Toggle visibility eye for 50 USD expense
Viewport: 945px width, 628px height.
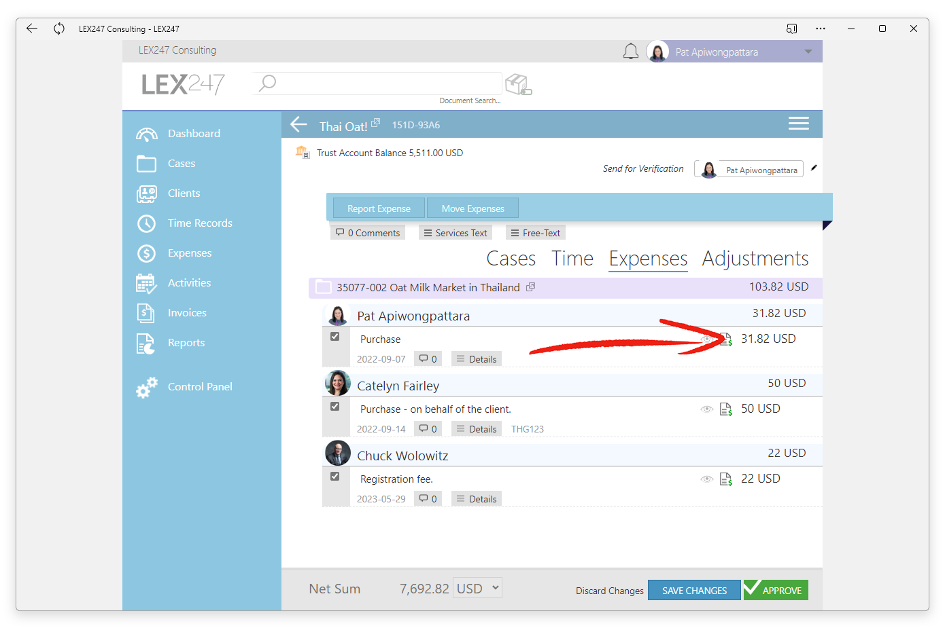pyautogui.click(x=707, y=409)
